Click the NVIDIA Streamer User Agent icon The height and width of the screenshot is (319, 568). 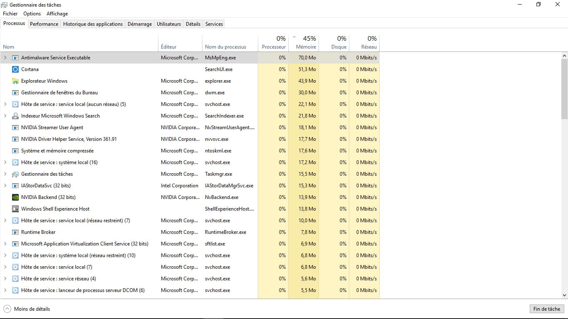(x=15, y=128)
